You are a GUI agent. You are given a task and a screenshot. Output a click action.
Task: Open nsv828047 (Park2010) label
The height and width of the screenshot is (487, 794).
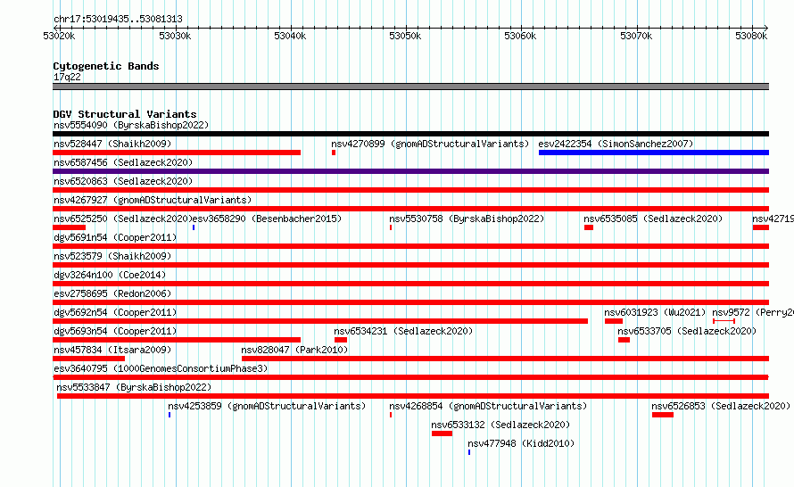click(294, 350)
